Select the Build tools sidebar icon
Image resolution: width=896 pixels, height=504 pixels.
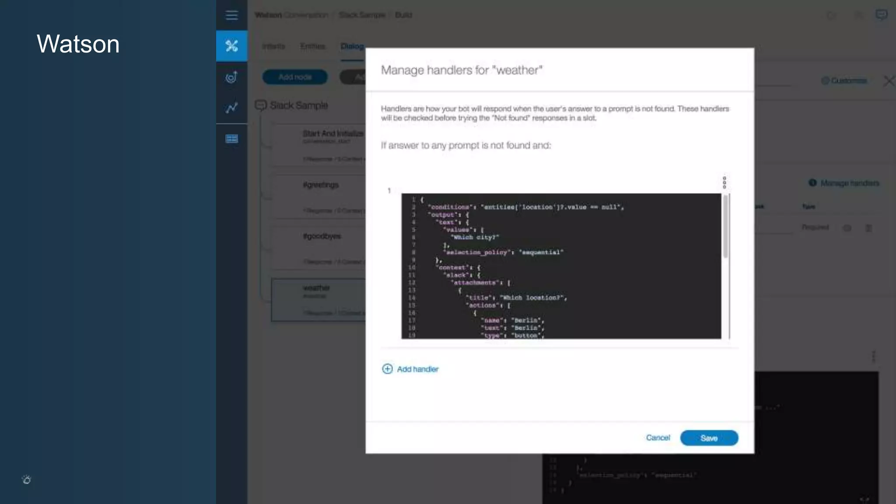[x=231, y=45]
